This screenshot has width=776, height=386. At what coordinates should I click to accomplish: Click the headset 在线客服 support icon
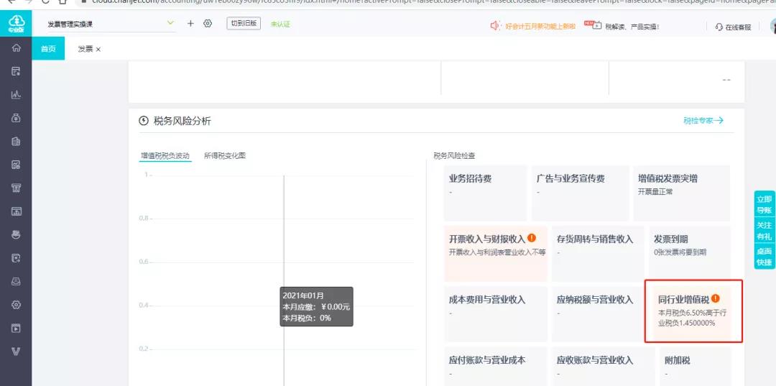pyautogui.click(x=719, y=27)
